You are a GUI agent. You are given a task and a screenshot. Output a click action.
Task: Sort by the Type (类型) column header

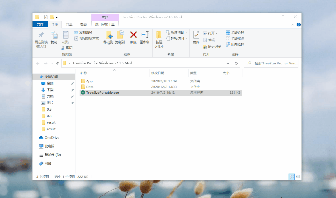pos(193,73)
